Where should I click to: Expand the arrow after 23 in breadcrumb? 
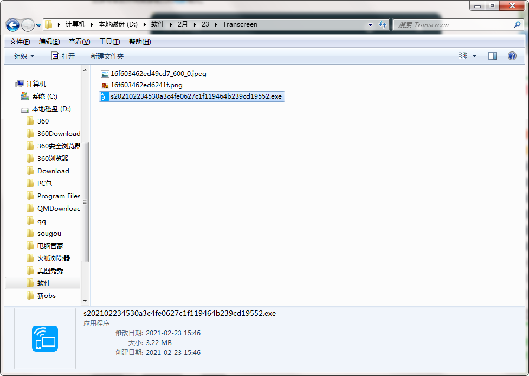(x=216, y=24)
